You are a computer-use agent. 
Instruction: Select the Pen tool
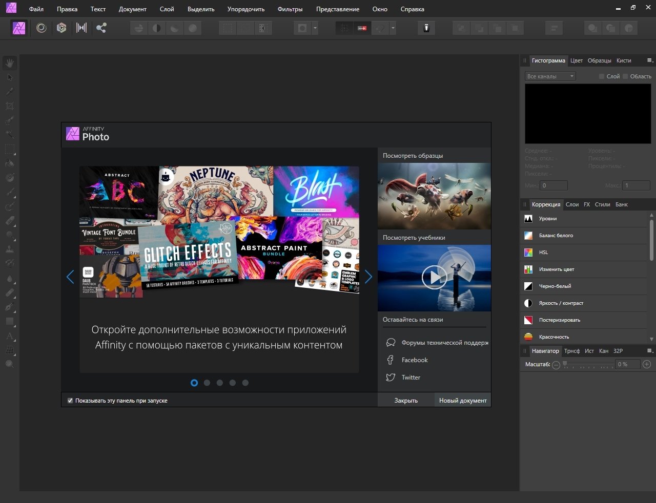click(x=10, y=307)
